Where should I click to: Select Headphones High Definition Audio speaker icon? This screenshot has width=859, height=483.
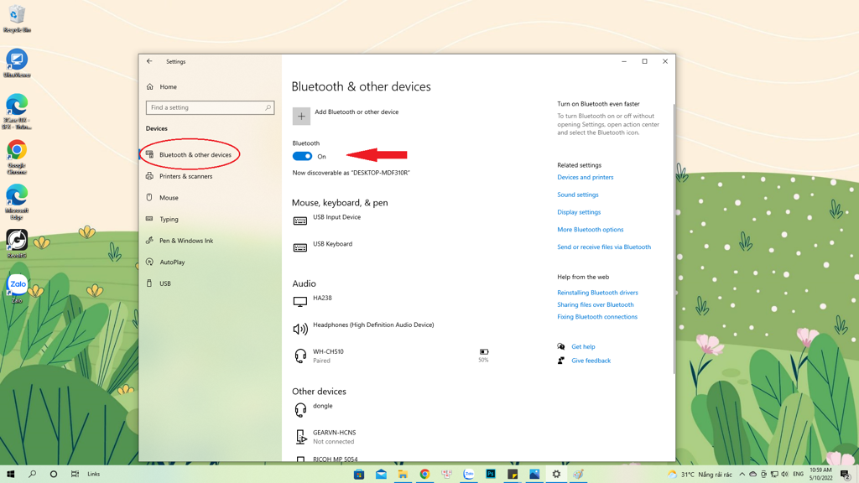(x=300, y=329)
